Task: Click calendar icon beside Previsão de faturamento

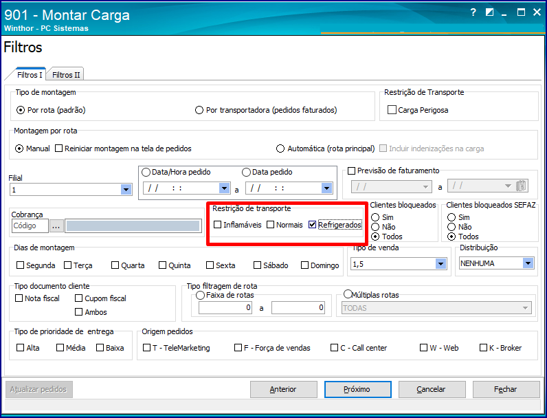Action: click(x=522, y=186)
